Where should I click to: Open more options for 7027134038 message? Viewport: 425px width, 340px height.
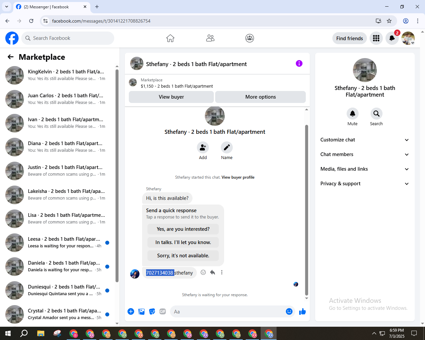click(x=222, y=272)
